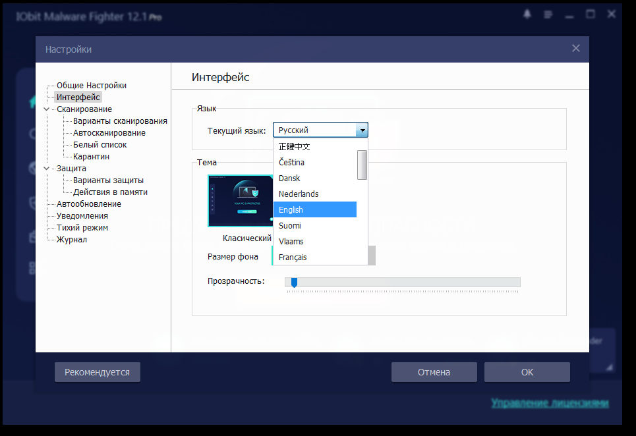Open Действия в памяти settings
This screenshot has height=436, width=636.
pos(110,192)
